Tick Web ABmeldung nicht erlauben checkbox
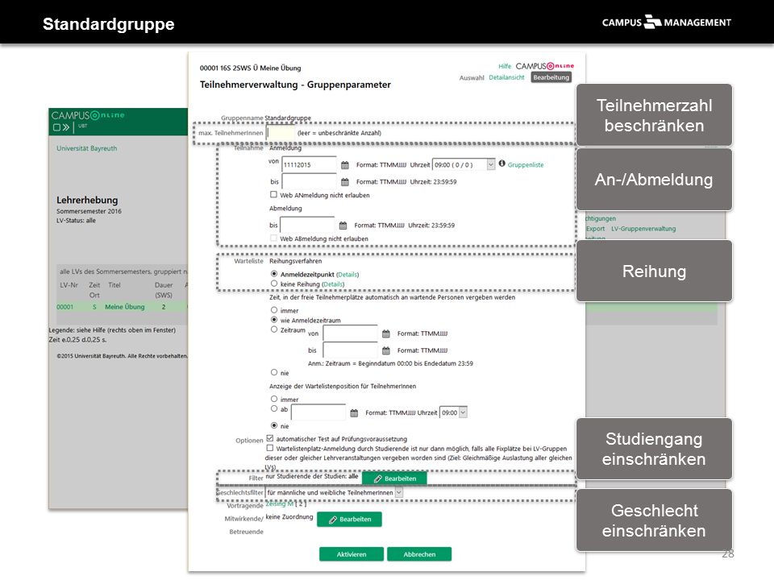 coord(273,238)
